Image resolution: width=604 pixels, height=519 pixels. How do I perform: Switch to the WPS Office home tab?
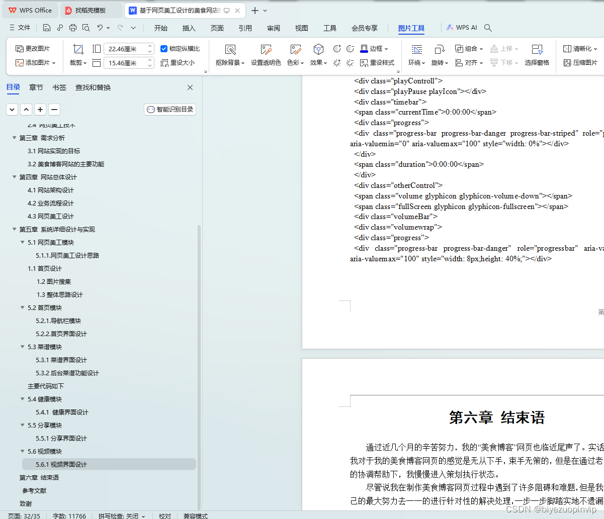tap(31, 10)
